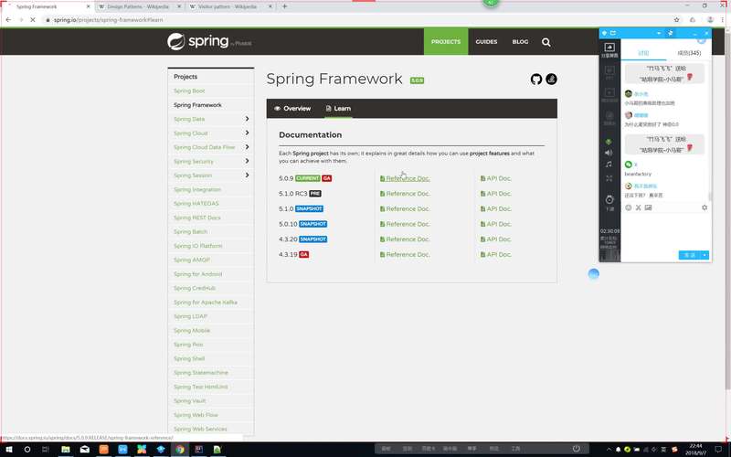
Task: Open Spring HATEOAS in projects sidebar
Action: click(x=196, y=203)
